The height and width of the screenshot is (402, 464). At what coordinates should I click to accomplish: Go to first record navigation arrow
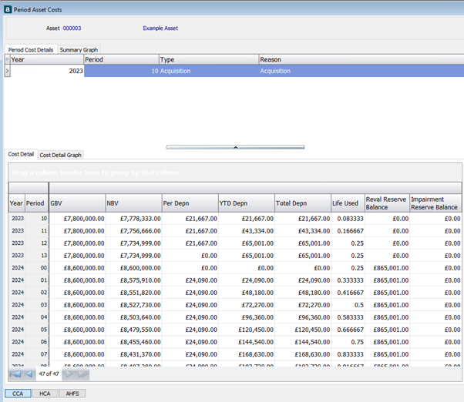[15, 374]
